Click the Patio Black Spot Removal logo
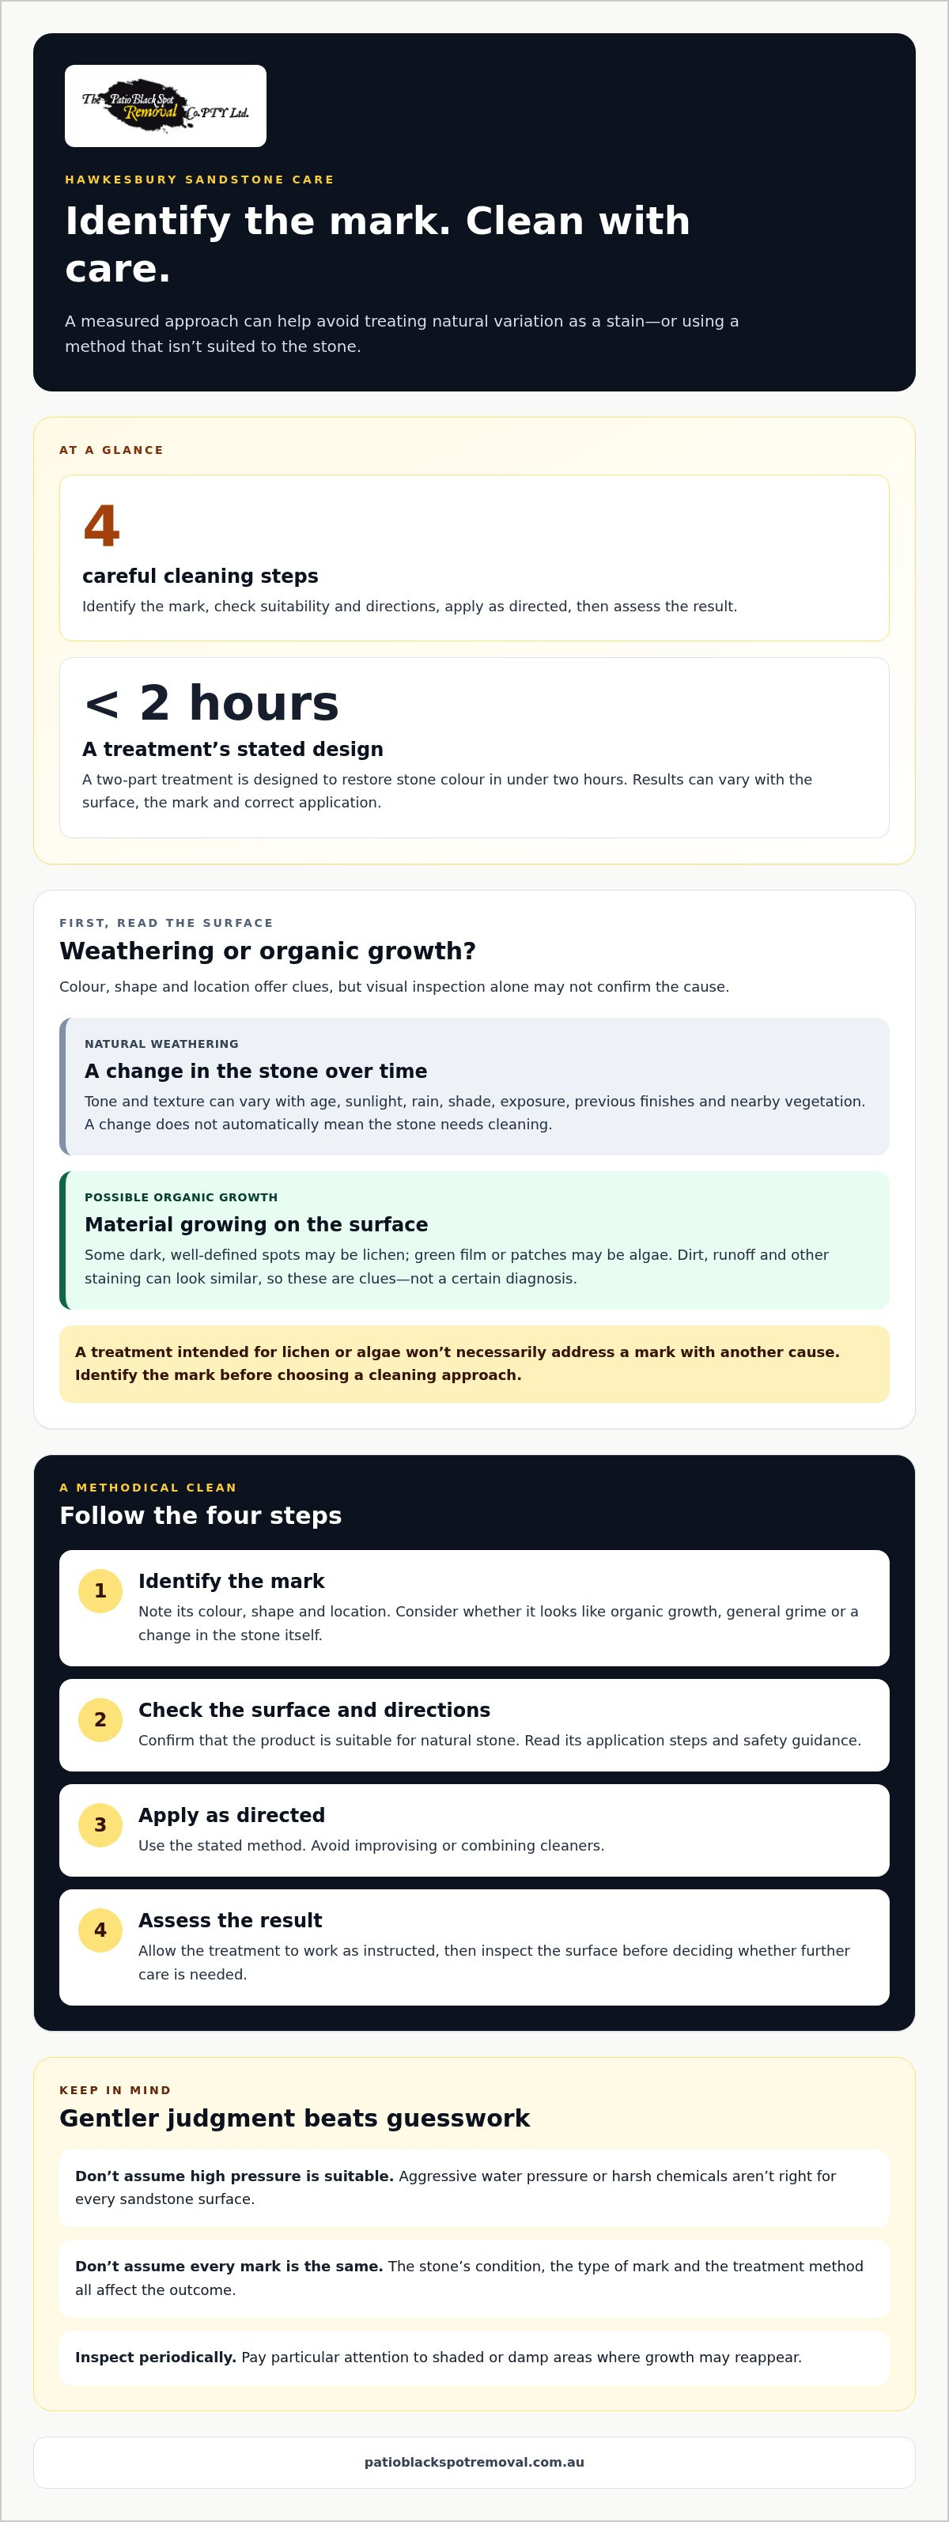The width and height of the screenshot is (949, 2522). pos(165,106)
